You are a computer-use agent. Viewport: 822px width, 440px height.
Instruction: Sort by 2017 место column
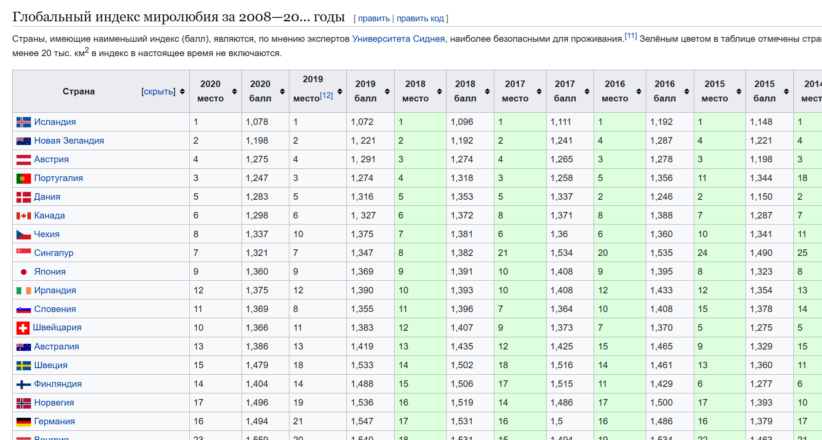click(539, 91)
